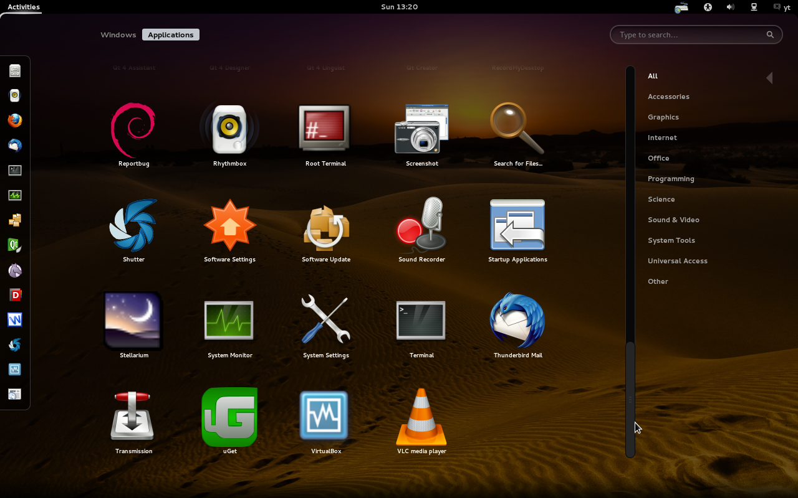Select the Applications view tab
This screenshot has width=798, height=498.
pos(171,35)
